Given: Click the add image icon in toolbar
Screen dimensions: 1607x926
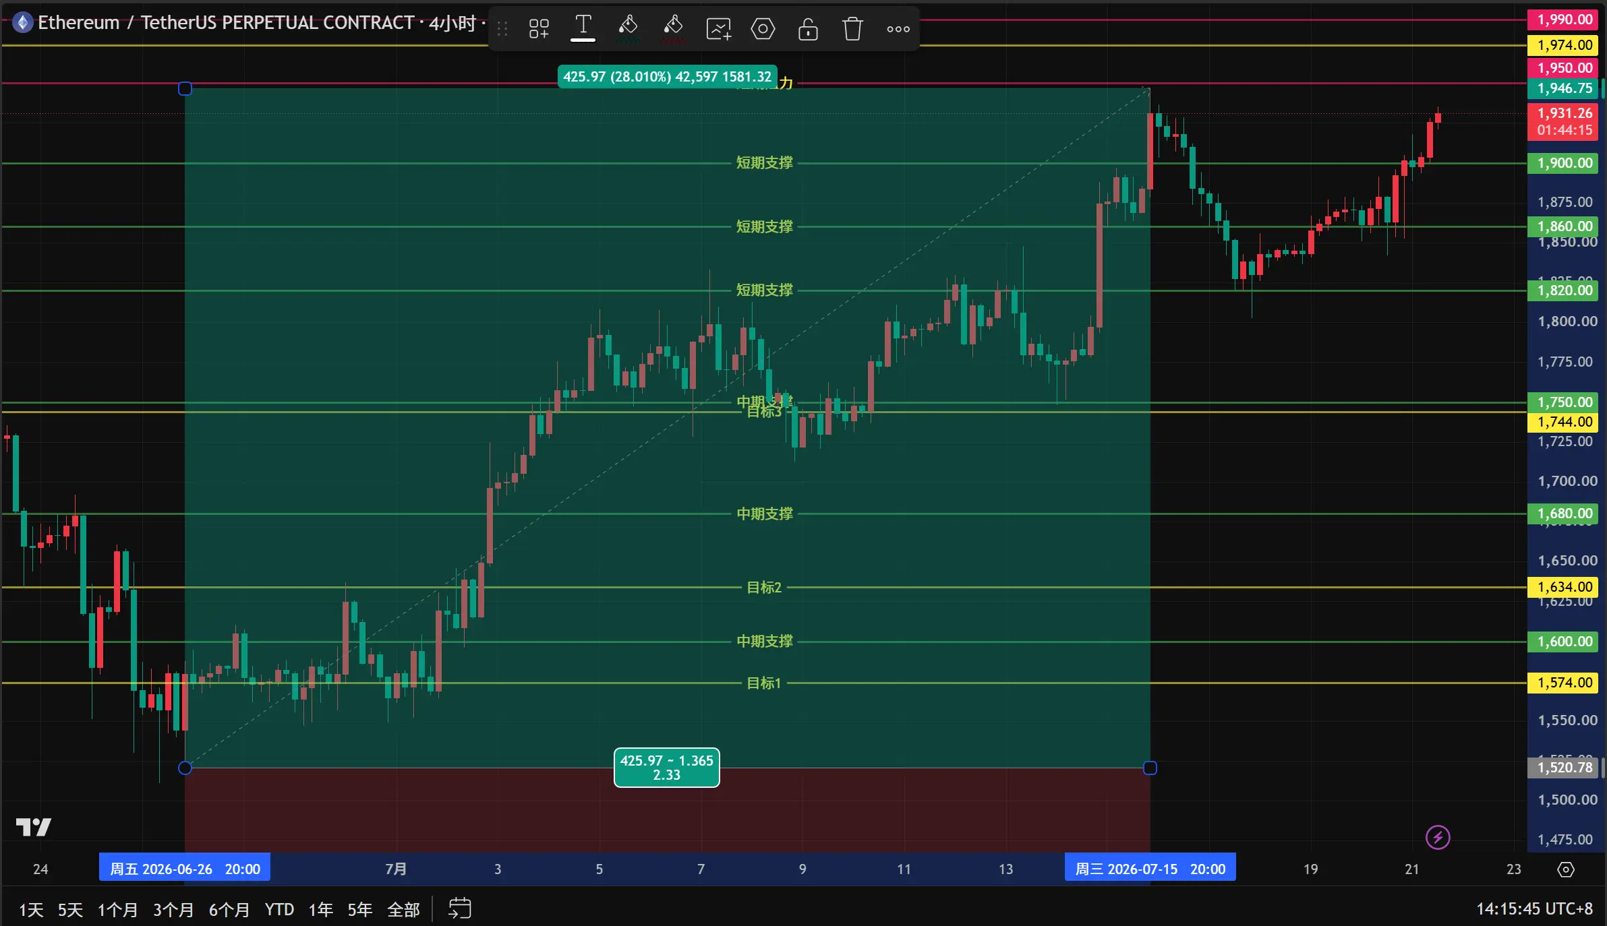Looking at the screenshot, I should 718,29.
